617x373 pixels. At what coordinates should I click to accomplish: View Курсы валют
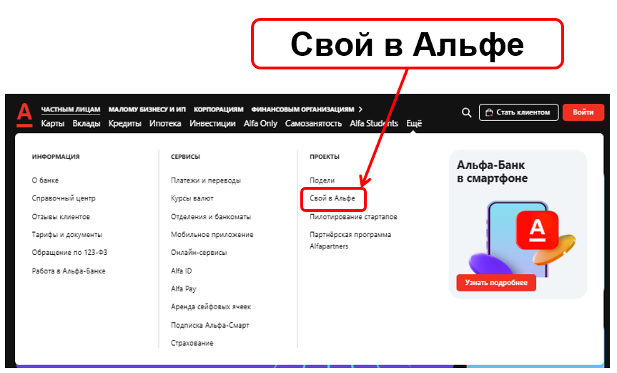point(192,198)
